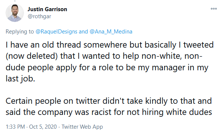Click the "(now deleted)" text in the tweet
The width and height of the screenshot is (223, 135).
[x=32, y=56]
